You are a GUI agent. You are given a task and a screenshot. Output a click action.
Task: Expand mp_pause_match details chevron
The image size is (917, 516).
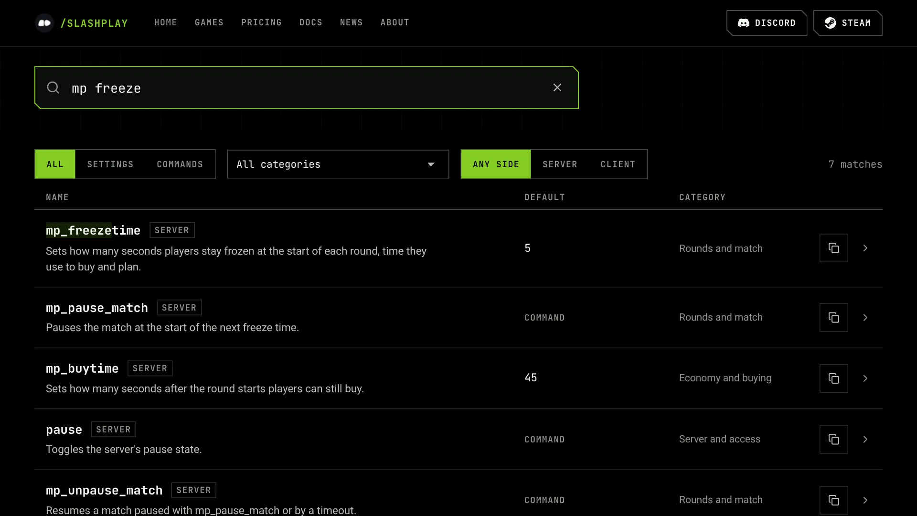pos(865,317)
